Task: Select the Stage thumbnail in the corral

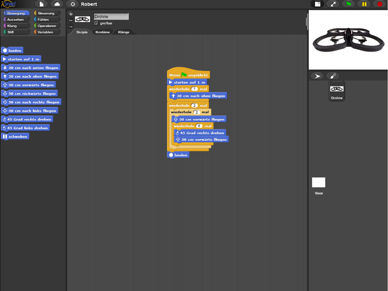Action: pyautogui.click(x=319, y=183)
